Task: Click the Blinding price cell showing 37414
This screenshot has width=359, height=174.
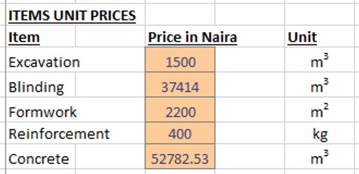Action: (x=180, y=85)
